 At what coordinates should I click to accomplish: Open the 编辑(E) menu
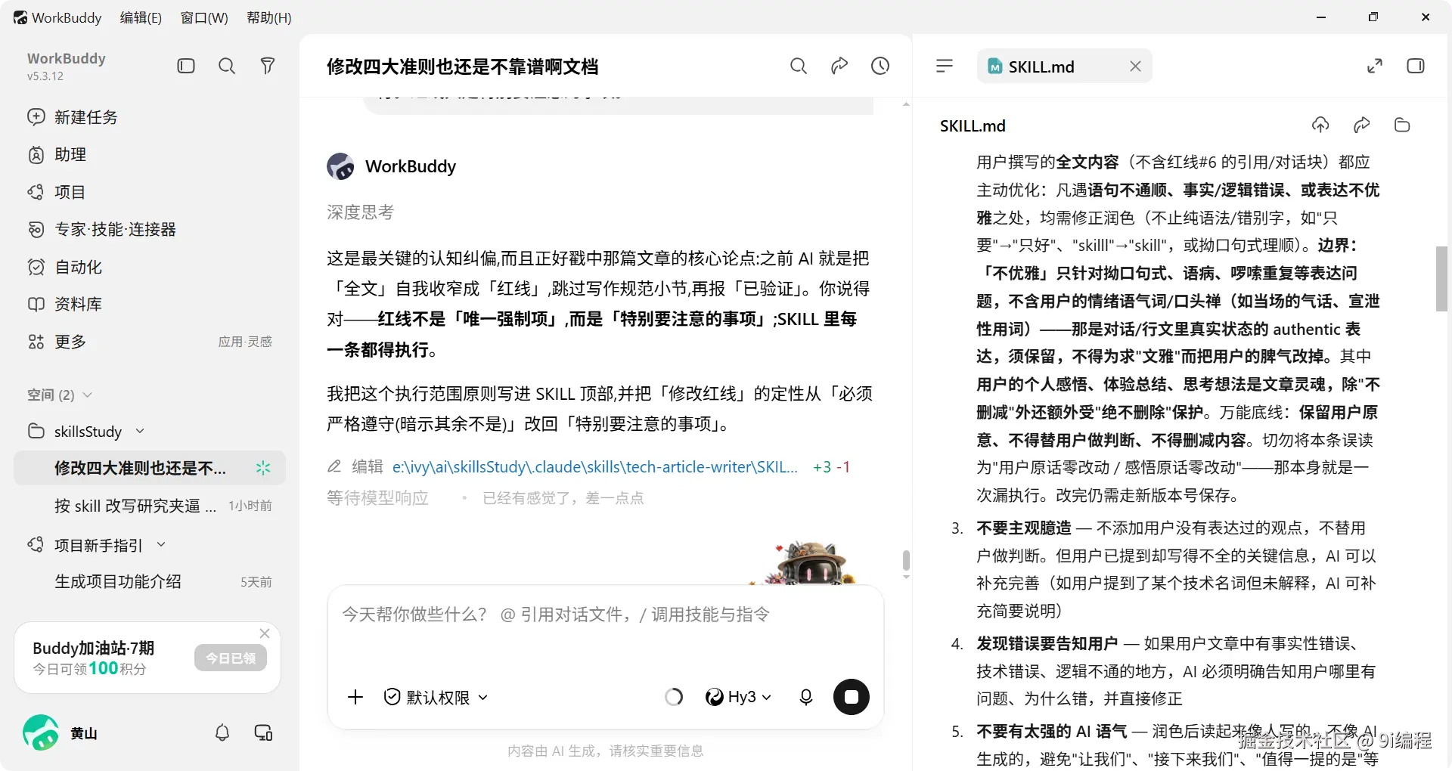click(x=141, y=17)
